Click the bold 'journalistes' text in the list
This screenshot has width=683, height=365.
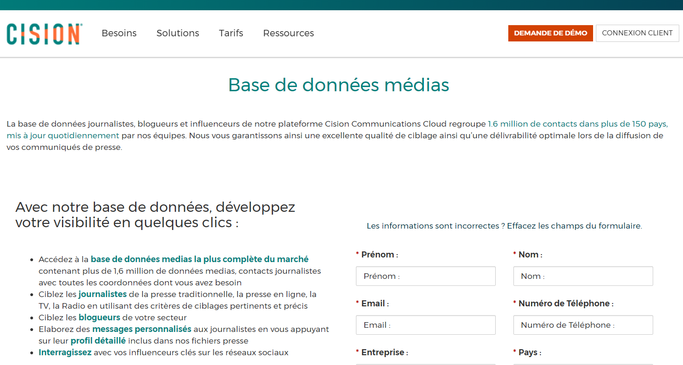pos(102,294)
